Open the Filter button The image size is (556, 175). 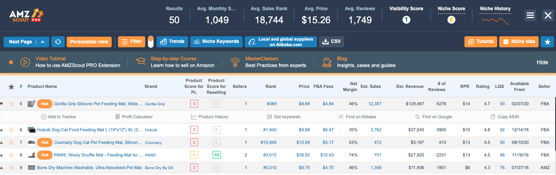[x=131, y=42]
